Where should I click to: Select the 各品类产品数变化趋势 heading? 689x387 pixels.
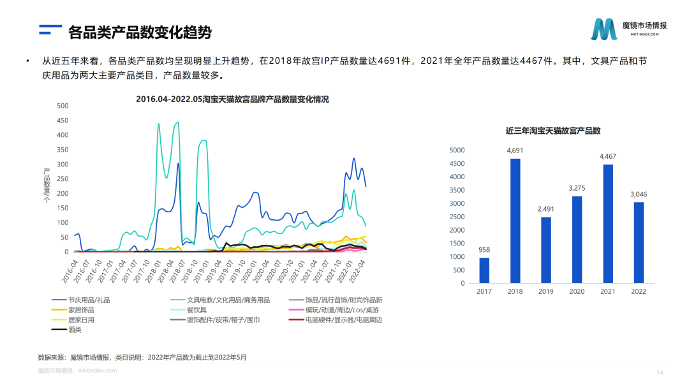tap(140, 29)
